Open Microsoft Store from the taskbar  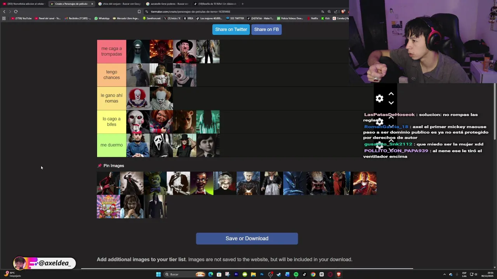[x=219, y=274]
